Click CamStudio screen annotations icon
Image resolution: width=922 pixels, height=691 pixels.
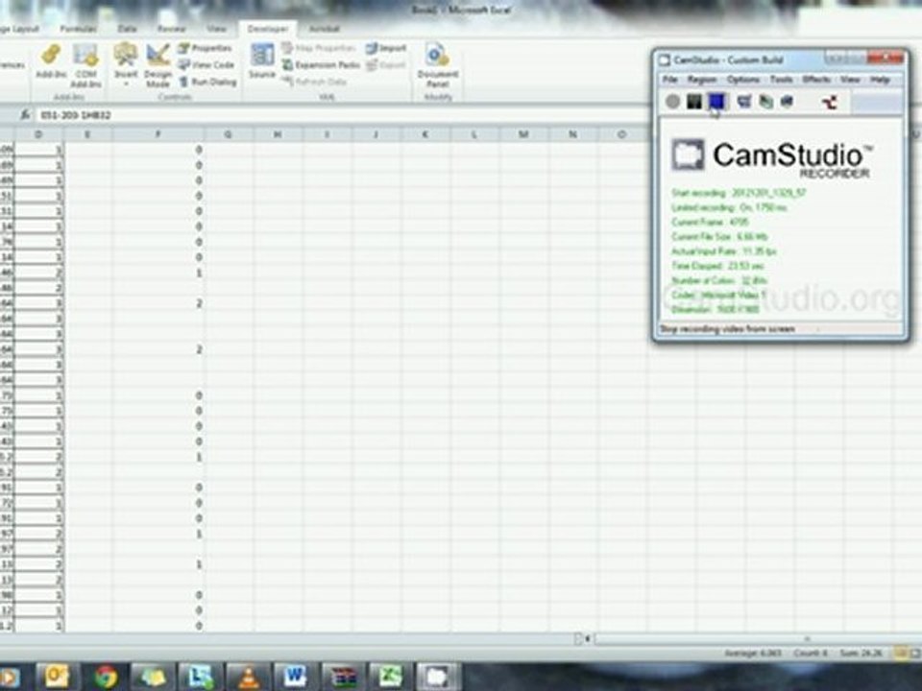pos(743,102)
